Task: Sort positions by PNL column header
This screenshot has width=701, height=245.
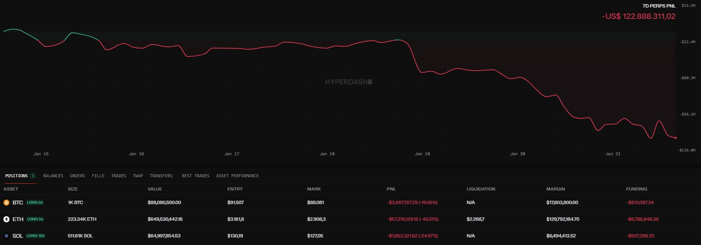Action: pos(391,189)
